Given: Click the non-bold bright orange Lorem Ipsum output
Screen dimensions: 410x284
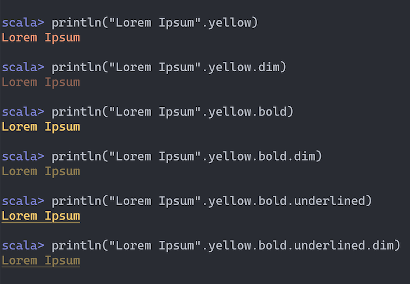Looking at the screenshot, I should tap(41, 38).
